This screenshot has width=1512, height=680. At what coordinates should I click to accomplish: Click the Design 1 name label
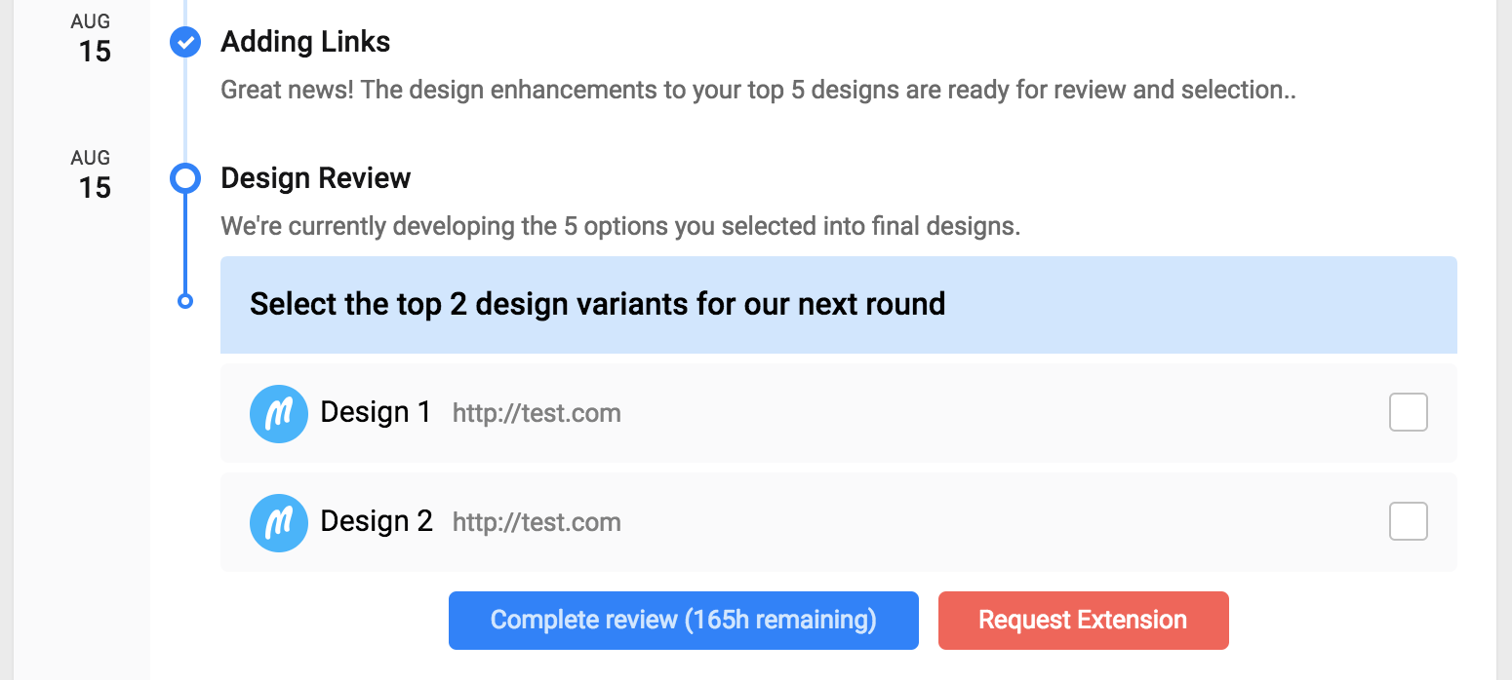pyautogui.click(x=376, y=412)
